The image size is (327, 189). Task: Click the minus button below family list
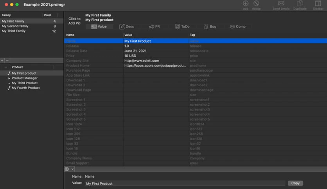pyautogui.click(x=7, y=61)
